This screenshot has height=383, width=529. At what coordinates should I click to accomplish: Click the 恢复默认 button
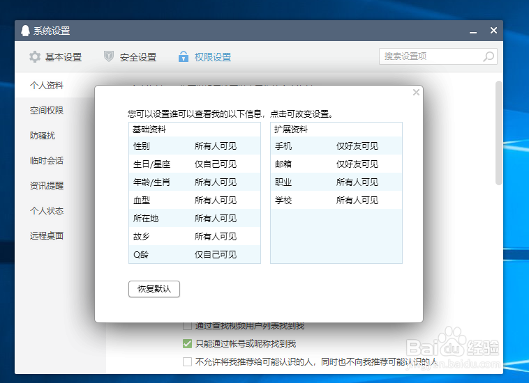[154, 289]
